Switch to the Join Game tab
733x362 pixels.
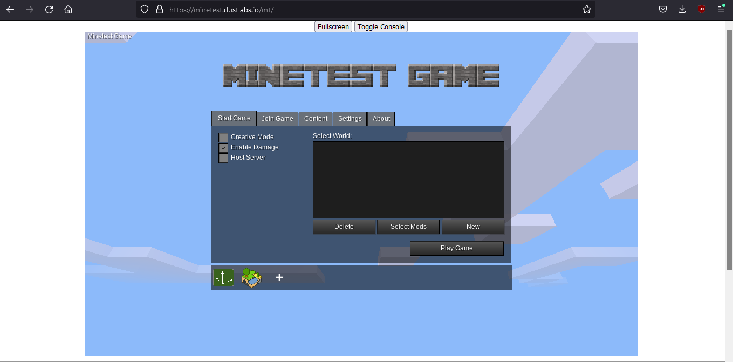pos(277,119)
